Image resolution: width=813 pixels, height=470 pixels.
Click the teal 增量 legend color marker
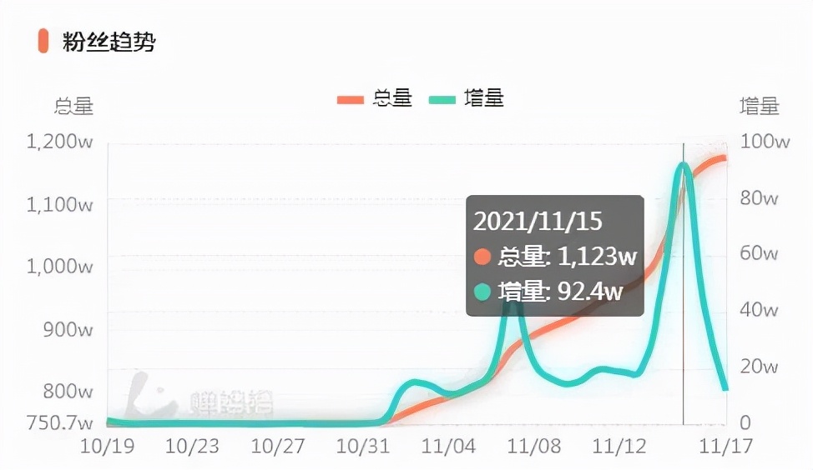[x=442, y=99]
